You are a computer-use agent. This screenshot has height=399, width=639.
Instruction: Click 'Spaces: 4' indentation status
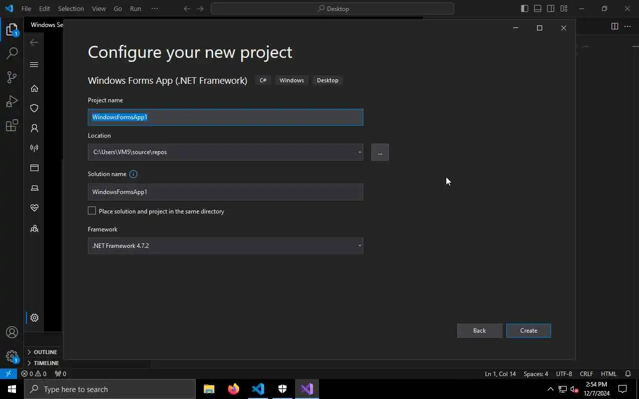(536, 374)
